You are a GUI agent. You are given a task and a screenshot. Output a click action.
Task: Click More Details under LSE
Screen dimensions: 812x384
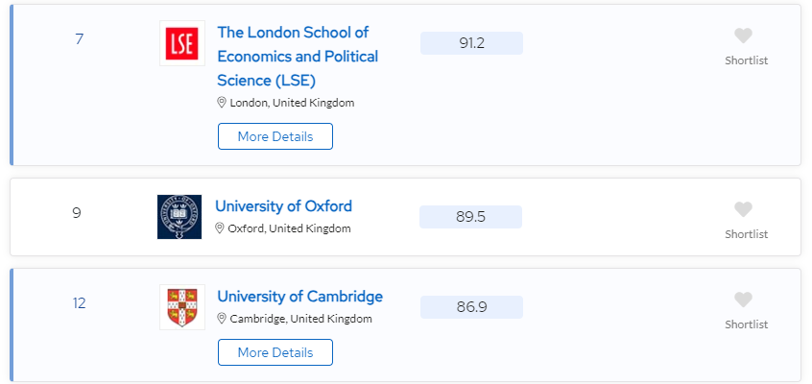pyautogui.click(x=275, y=136)
